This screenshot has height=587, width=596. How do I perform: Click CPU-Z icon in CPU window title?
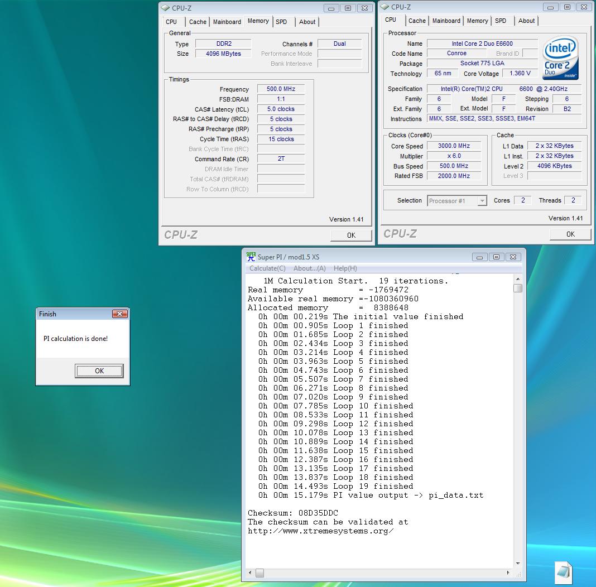[384, 7]
